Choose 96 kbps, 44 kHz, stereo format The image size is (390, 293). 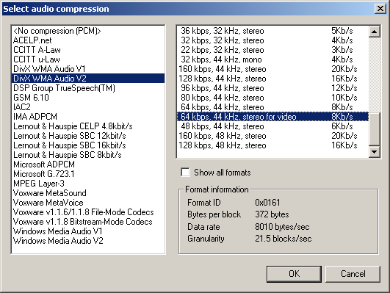(x=272, y=88)
